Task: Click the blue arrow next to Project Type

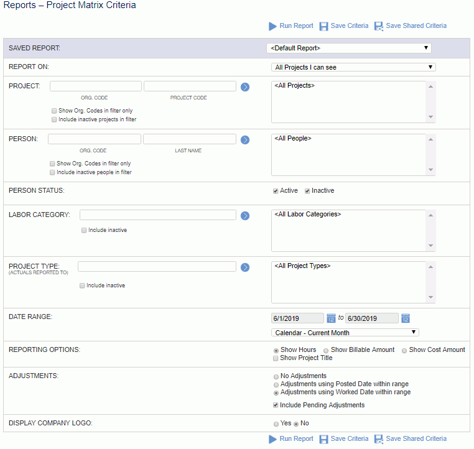Action: click(x=245, y=267)
